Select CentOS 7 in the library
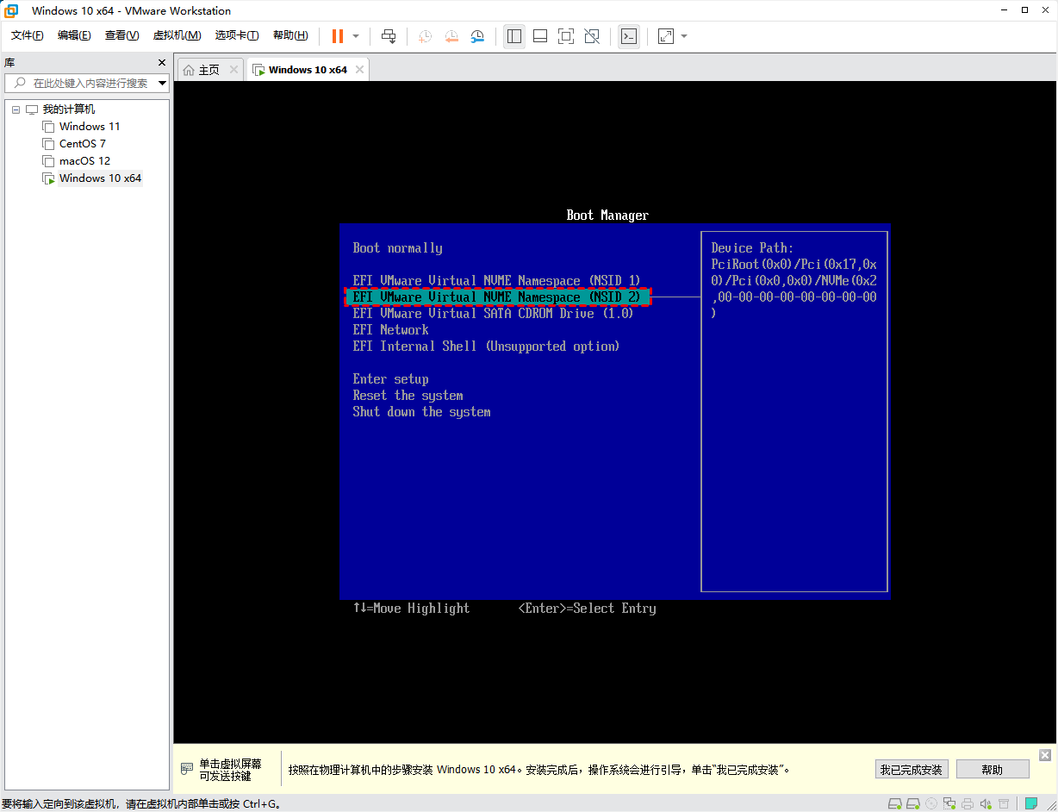 coord(83,144)
